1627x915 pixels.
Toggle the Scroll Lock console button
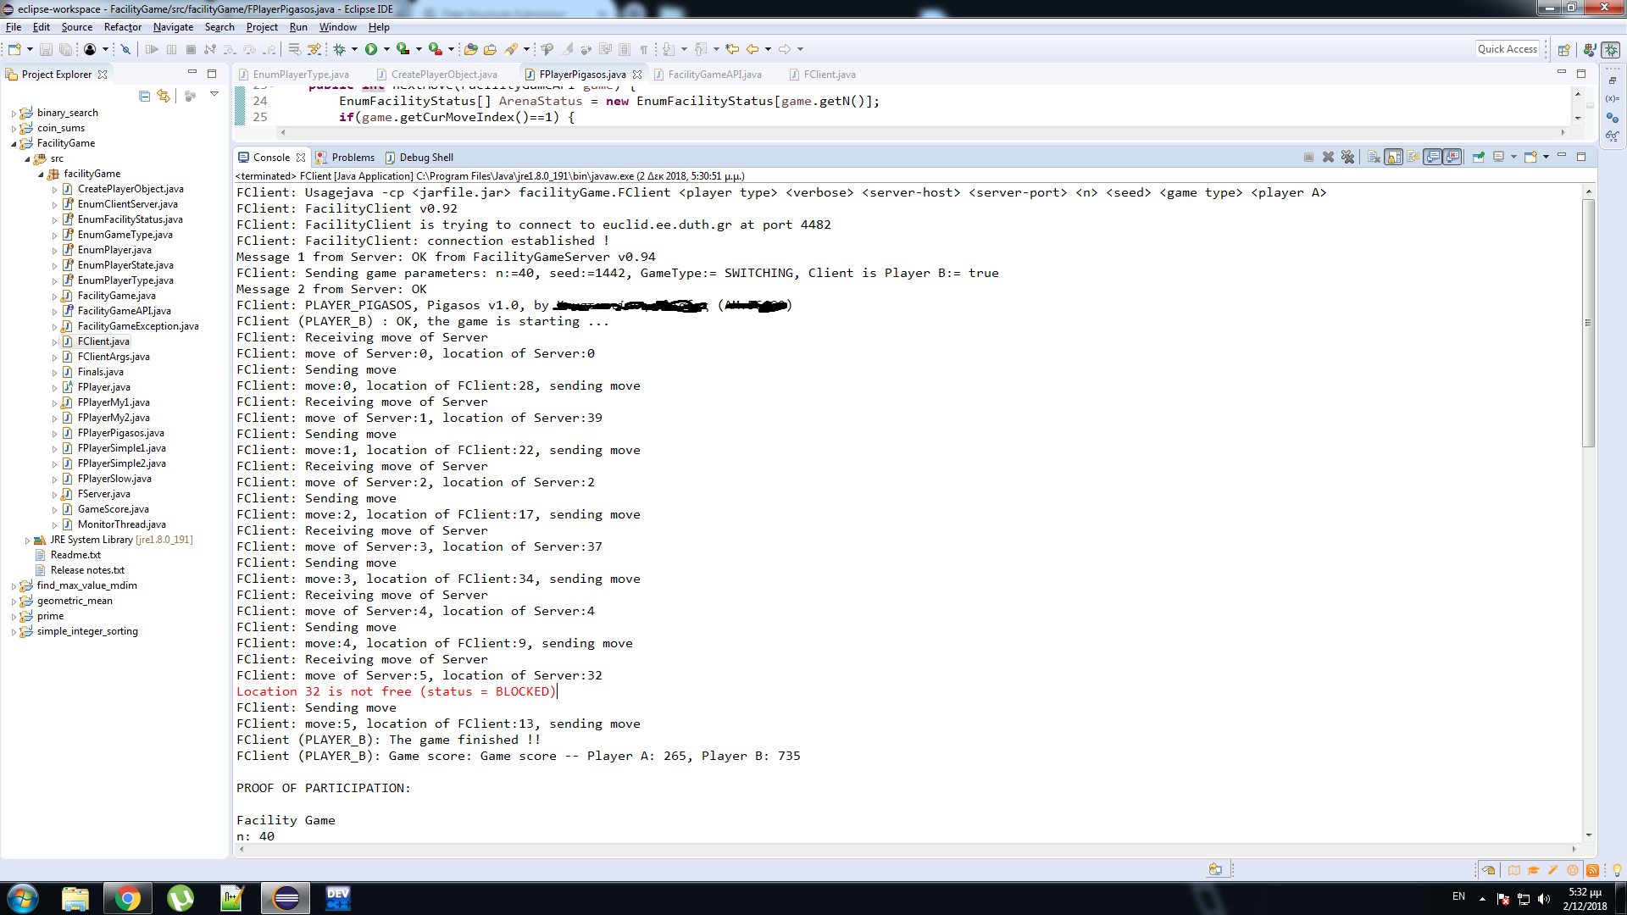1393,158
